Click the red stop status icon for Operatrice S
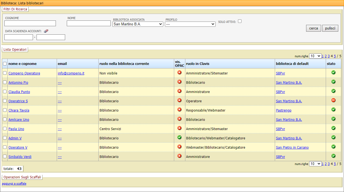Viewport: 344px width, 192px height. pyautogui.click(x=333, y=100)
